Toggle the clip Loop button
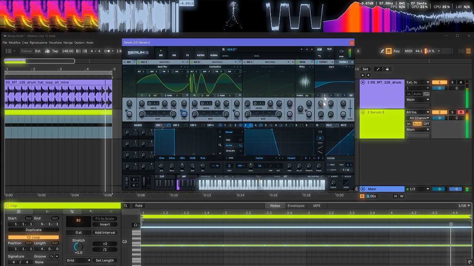The width and height of the screenshot is (474, 266). tap(33, 238)
